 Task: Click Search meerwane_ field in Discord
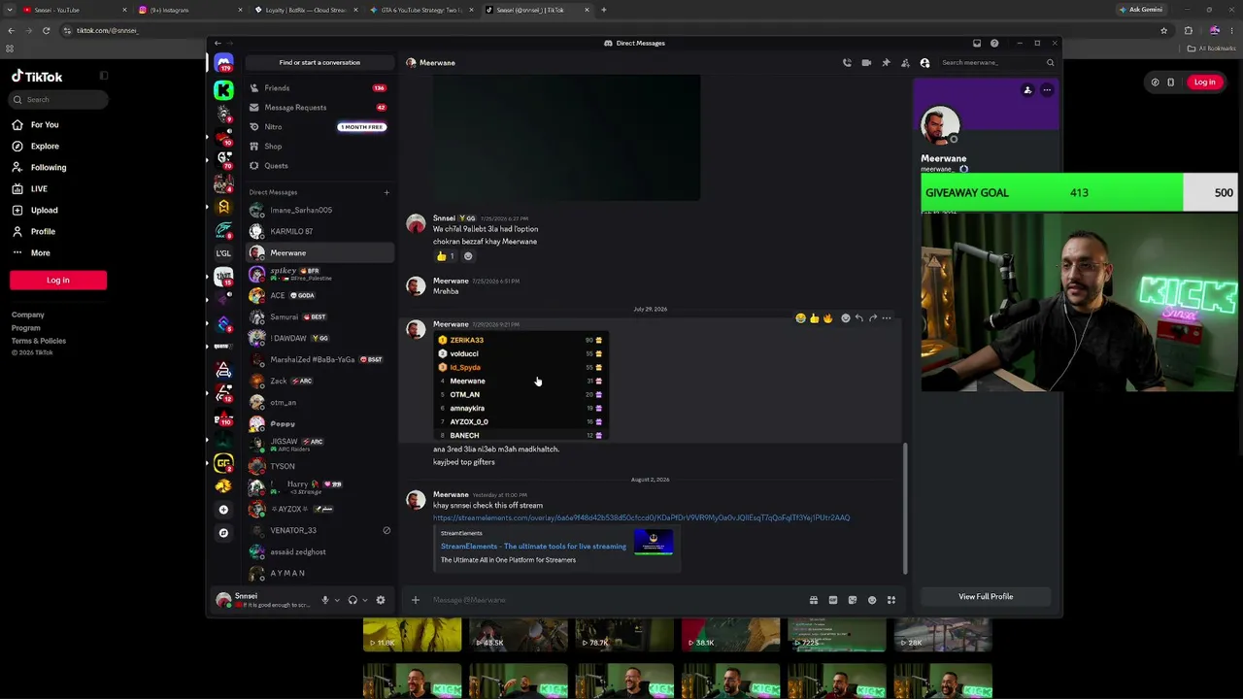pos(996,63)
